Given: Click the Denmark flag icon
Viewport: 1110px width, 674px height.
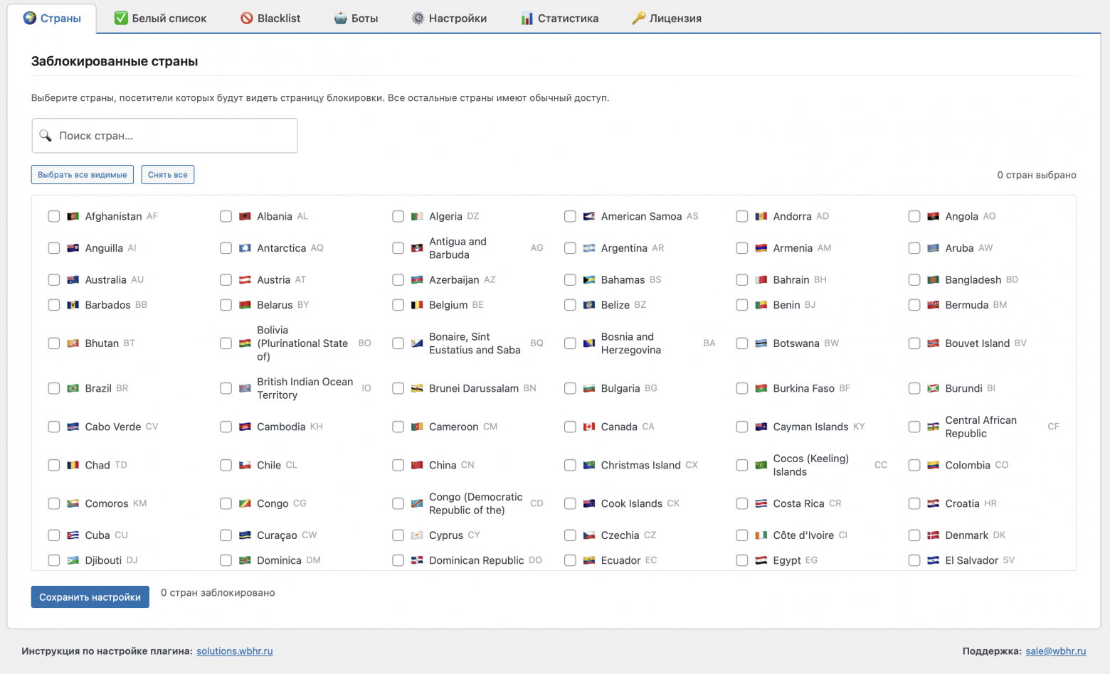Looking at the screenshot, I should 934,535.
